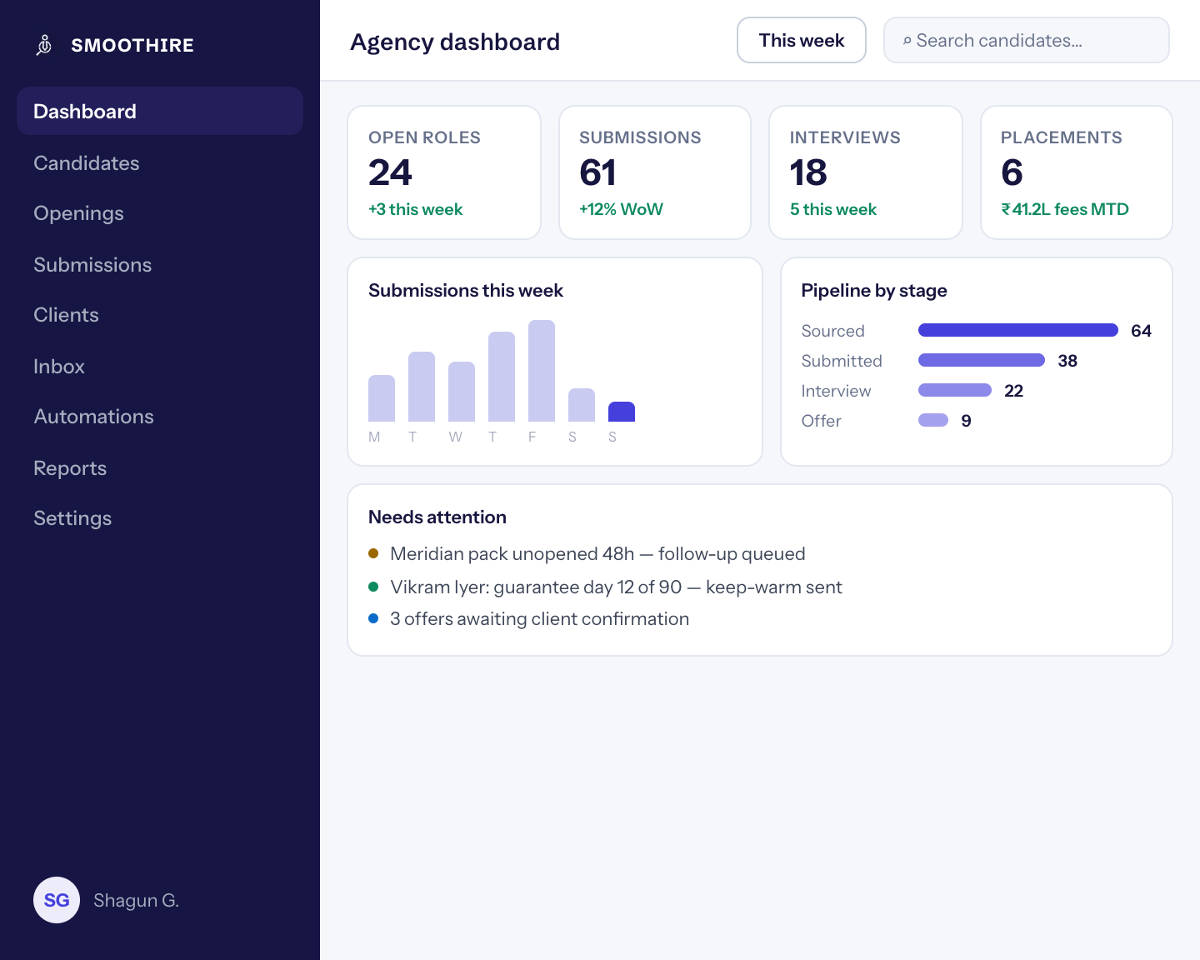Open the Clients page
1200x960 pixels.
160,315
